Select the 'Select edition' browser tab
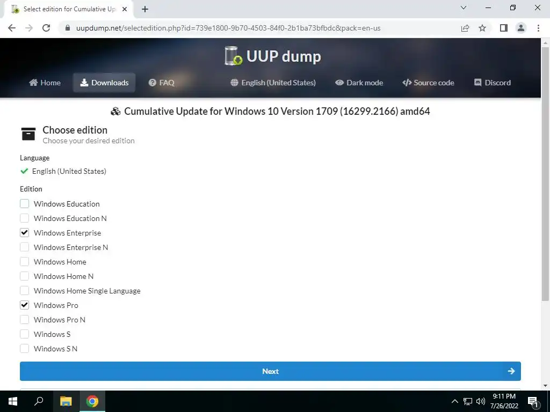This screenshot has width=550, height=412. pyautogui.click(x=68, y=9)
